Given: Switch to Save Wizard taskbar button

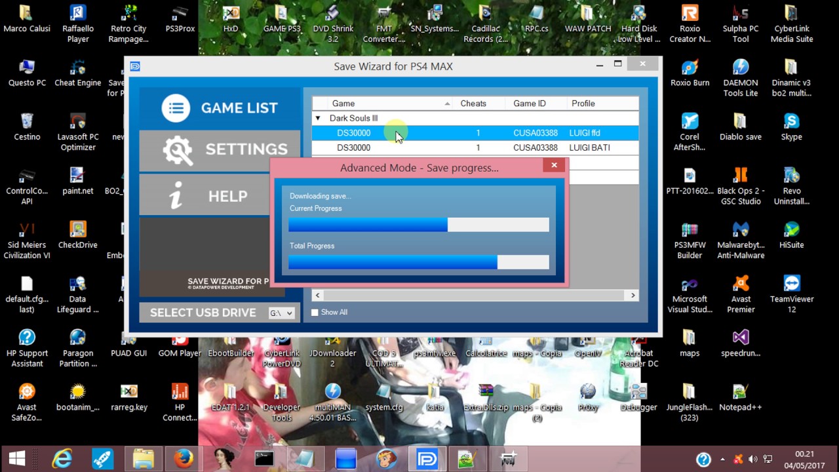Looking at the screenshot, I should [x=427, y=459].
